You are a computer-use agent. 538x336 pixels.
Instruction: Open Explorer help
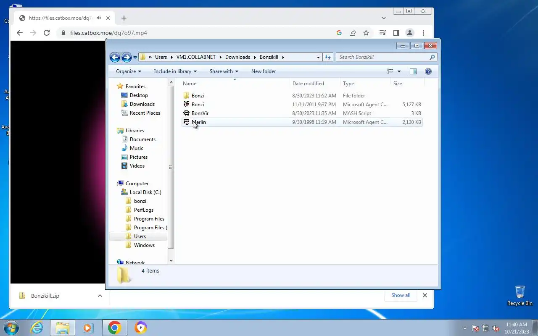(x=428, y=71)
